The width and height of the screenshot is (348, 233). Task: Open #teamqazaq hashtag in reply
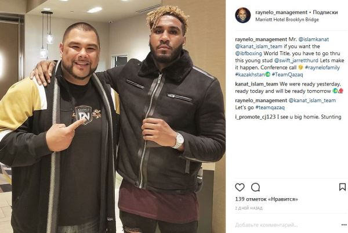pos(270,107)
